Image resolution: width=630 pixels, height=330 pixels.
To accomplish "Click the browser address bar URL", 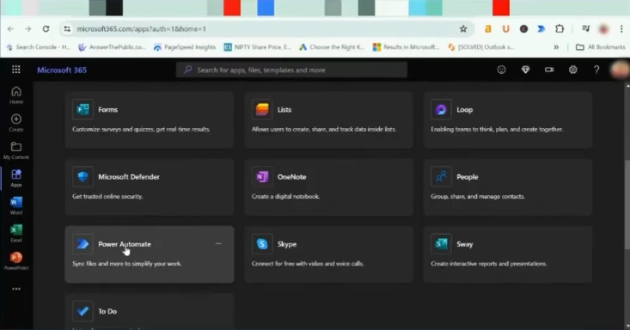I will pyautogui.click(x=142, y=29).
